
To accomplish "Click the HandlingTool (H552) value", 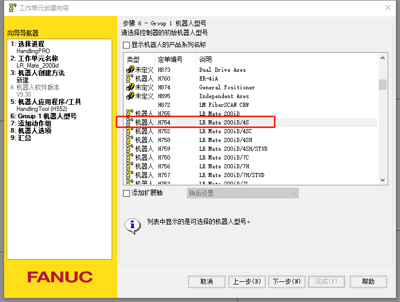I will [42, 109].
